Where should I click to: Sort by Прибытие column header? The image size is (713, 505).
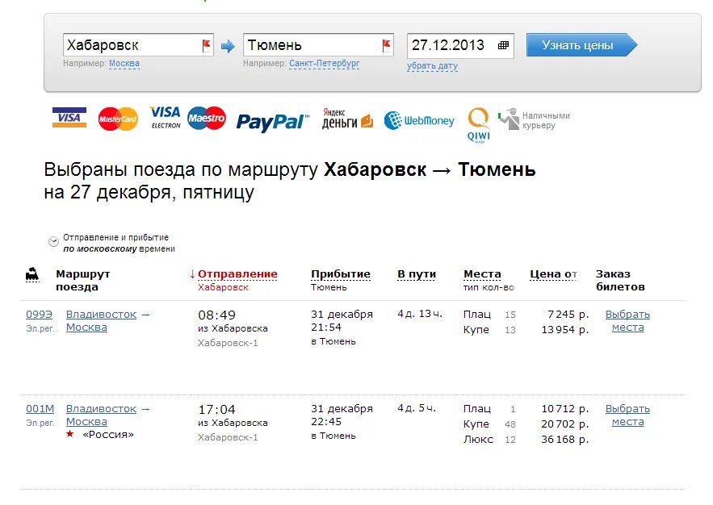click(x=341, y=273)
